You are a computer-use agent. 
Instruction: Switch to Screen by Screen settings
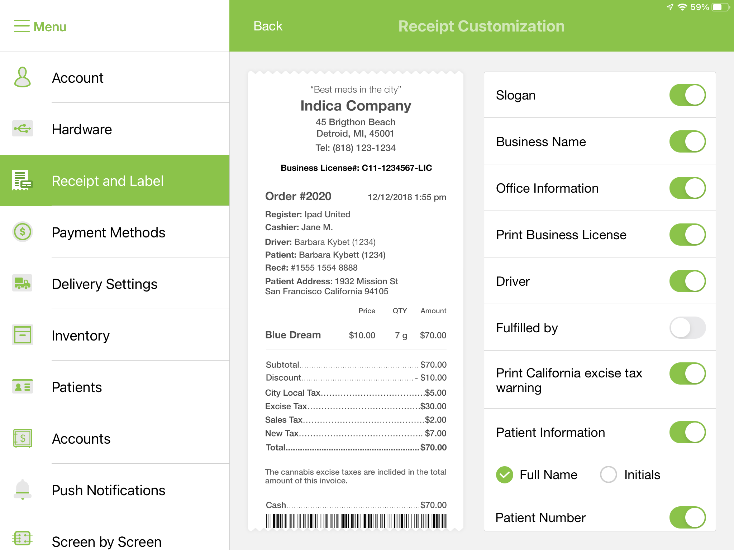[x=106, y=541]
